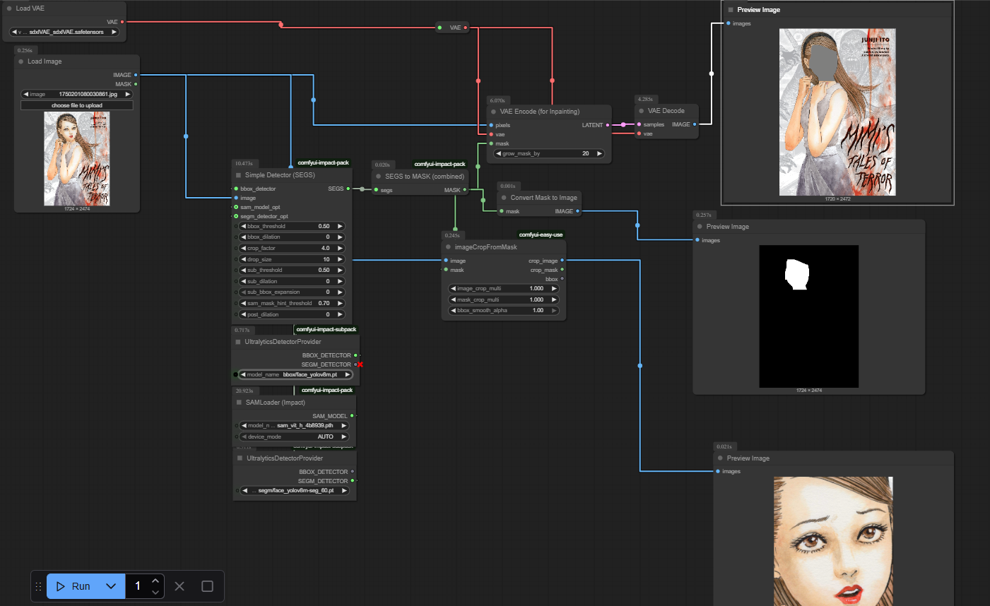
Task: Click the square icon next to cancel
Action: (207, 586)
